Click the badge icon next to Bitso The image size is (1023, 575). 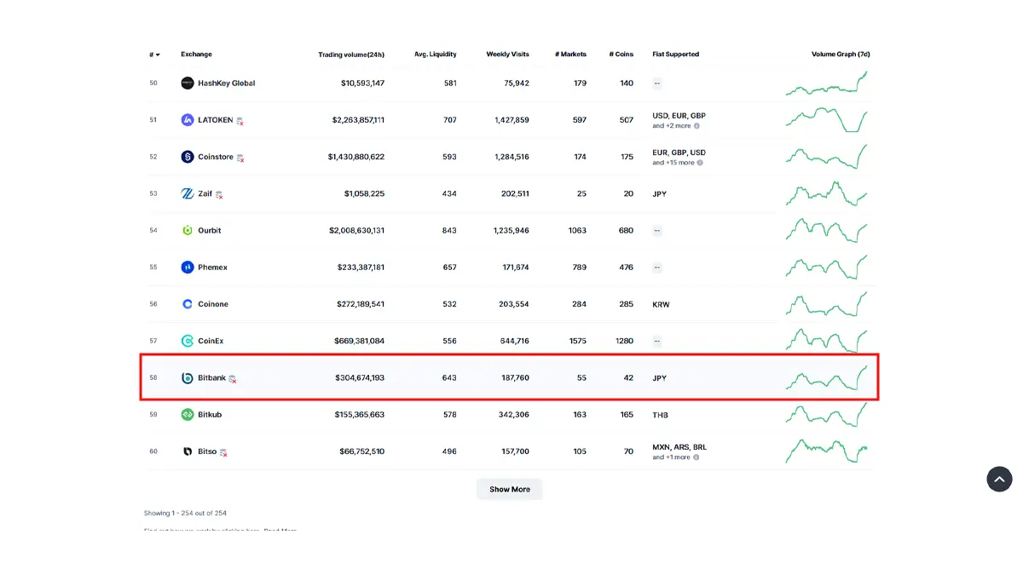point(223,452)
